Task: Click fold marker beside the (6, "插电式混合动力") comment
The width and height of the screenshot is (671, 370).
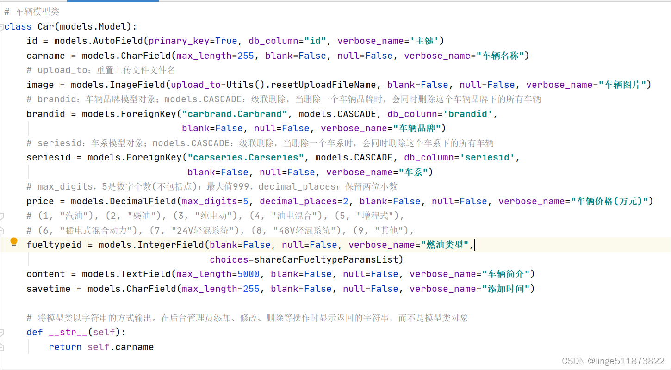Action: (x=2, y=230)
